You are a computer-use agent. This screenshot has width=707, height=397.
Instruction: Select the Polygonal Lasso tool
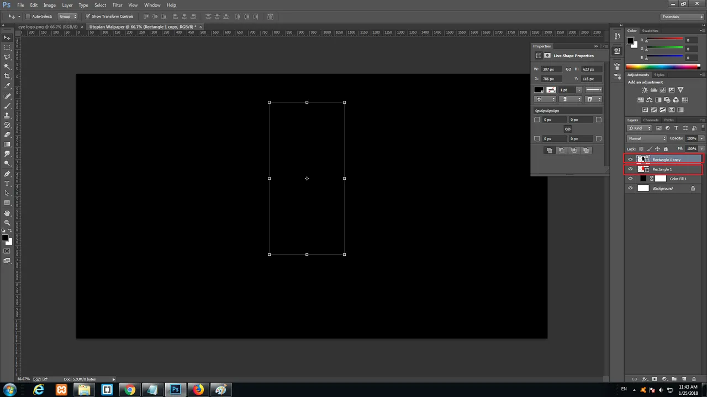click(7, 57)
